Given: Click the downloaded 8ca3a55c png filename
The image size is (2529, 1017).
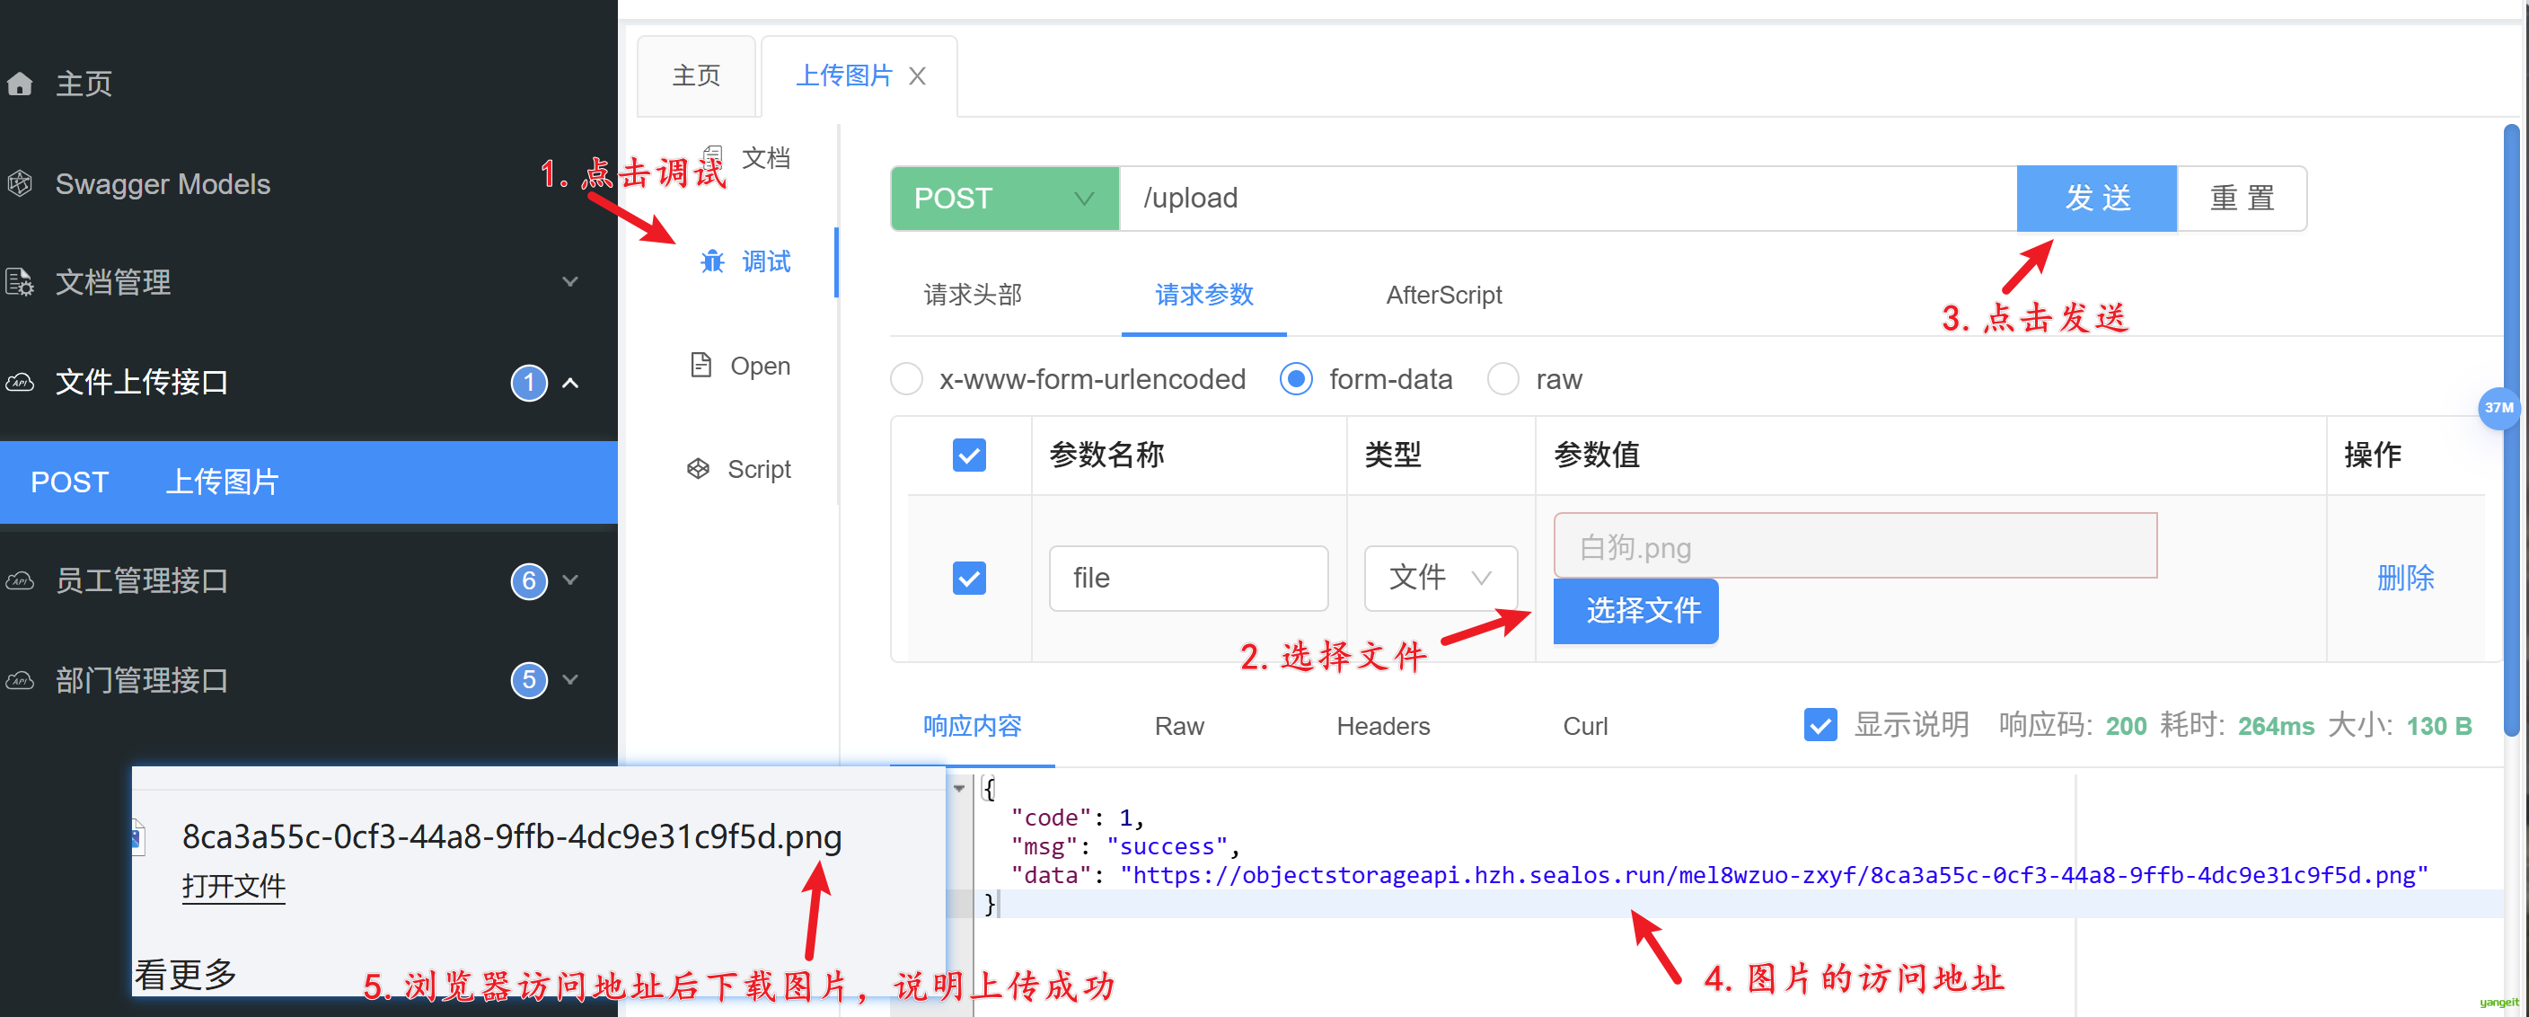Looking at the screenshot, I should [x=512, y=836].
